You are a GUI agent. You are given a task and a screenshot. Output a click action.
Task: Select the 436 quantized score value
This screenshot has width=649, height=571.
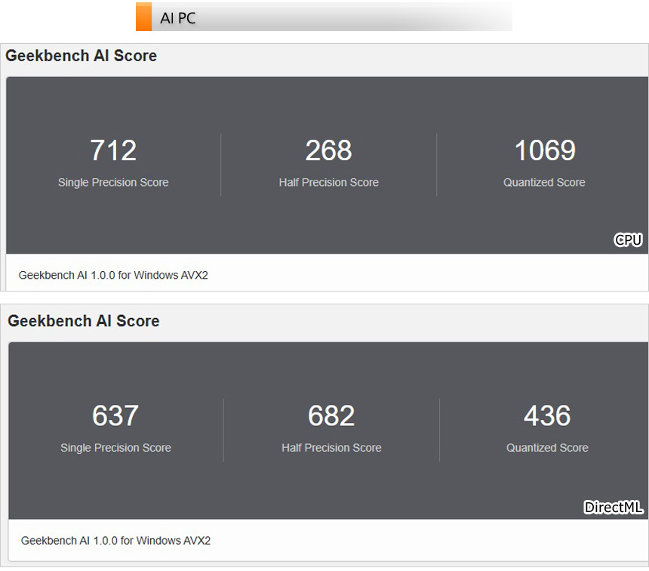pyautogui.click(x=547, y=415)
